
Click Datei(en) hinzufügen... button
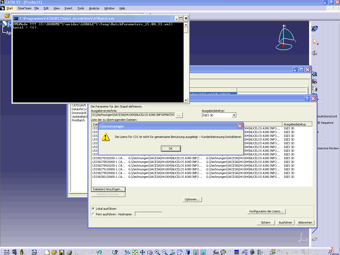[108, 189]
